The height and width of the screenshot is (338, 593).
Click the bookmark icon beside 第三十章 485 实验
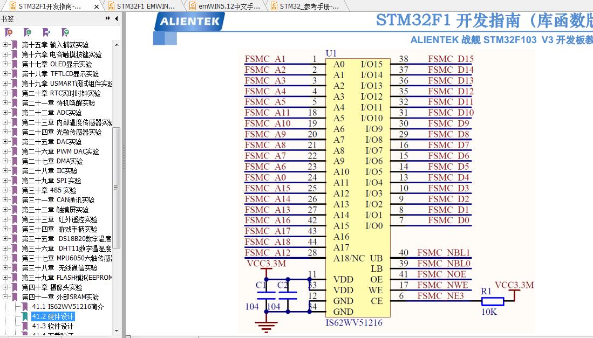pos(15,190)
